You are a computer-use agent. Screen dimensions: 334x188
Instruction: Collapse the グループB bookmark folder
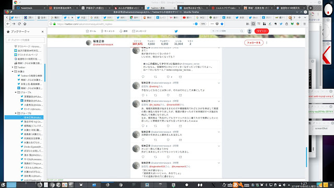point(16,113)
